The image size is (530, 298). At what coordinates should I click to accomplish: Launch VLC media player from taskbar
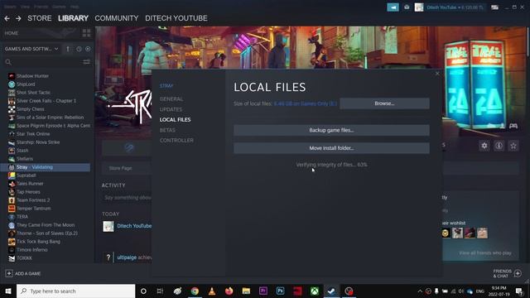(212, 291)
